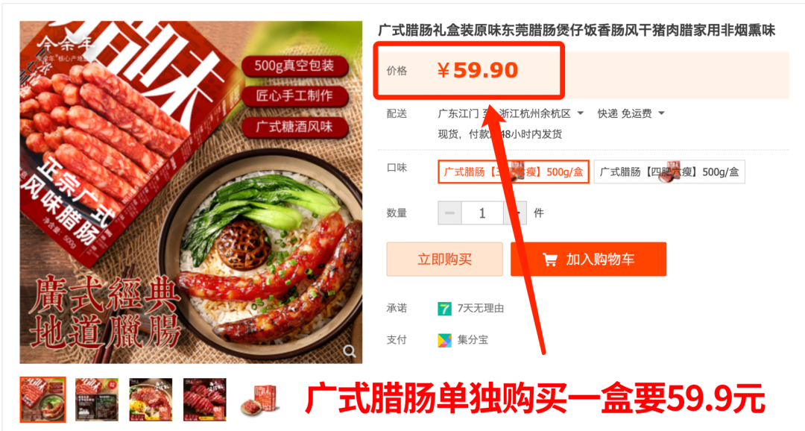Click the magnifier zoom icon on product image
The width and height of the screenshot is (805, 431).
(349, 351)
